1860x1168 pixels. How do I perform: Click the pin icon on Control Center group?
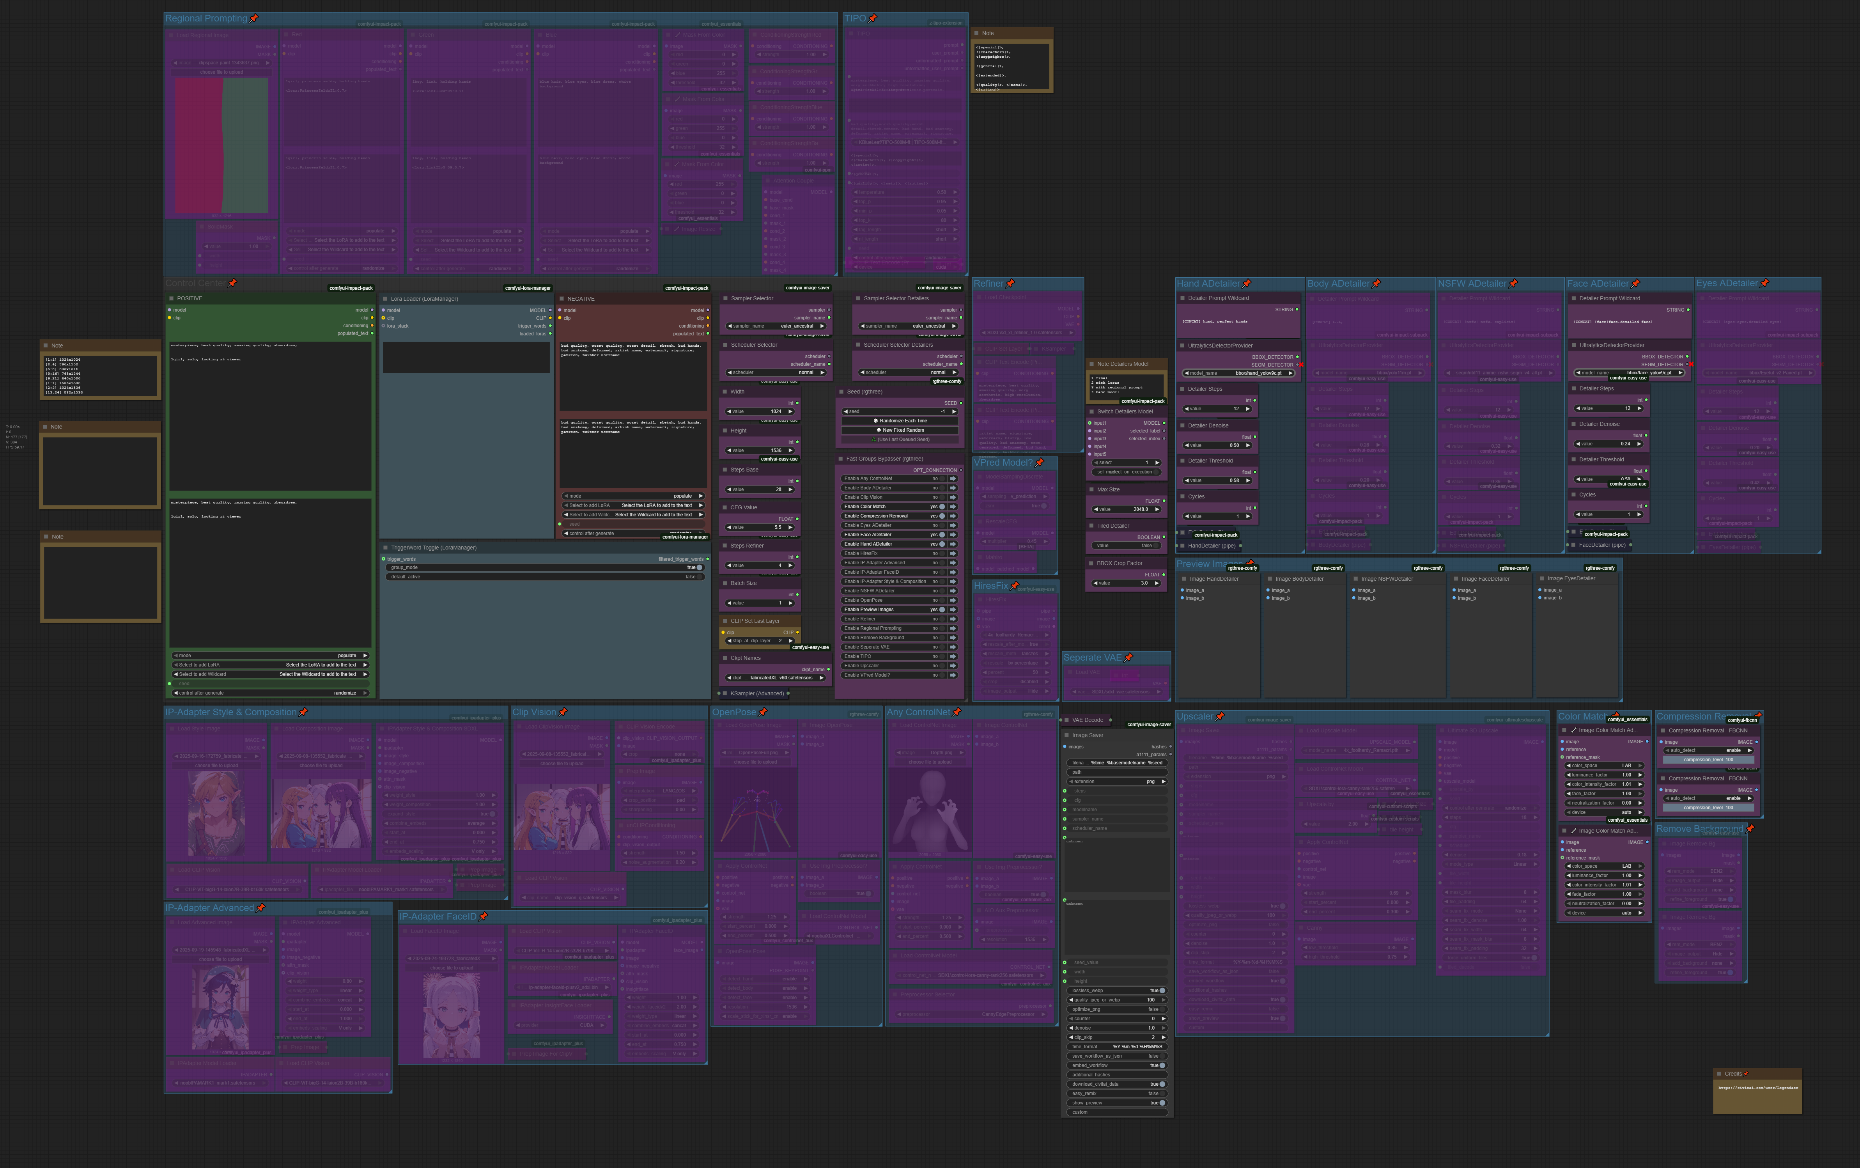tap(232, 284)
